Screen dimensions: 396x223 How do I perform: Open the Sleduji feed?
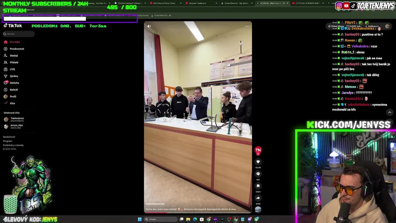click(11, 55)
